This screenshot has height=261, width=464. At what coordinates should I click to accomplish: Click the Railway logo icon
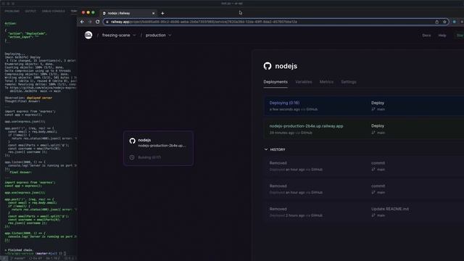coord(88,35)
